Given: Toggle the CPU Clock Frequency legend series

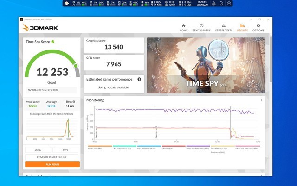Looking at the screenshot, I should pos(198,148).
